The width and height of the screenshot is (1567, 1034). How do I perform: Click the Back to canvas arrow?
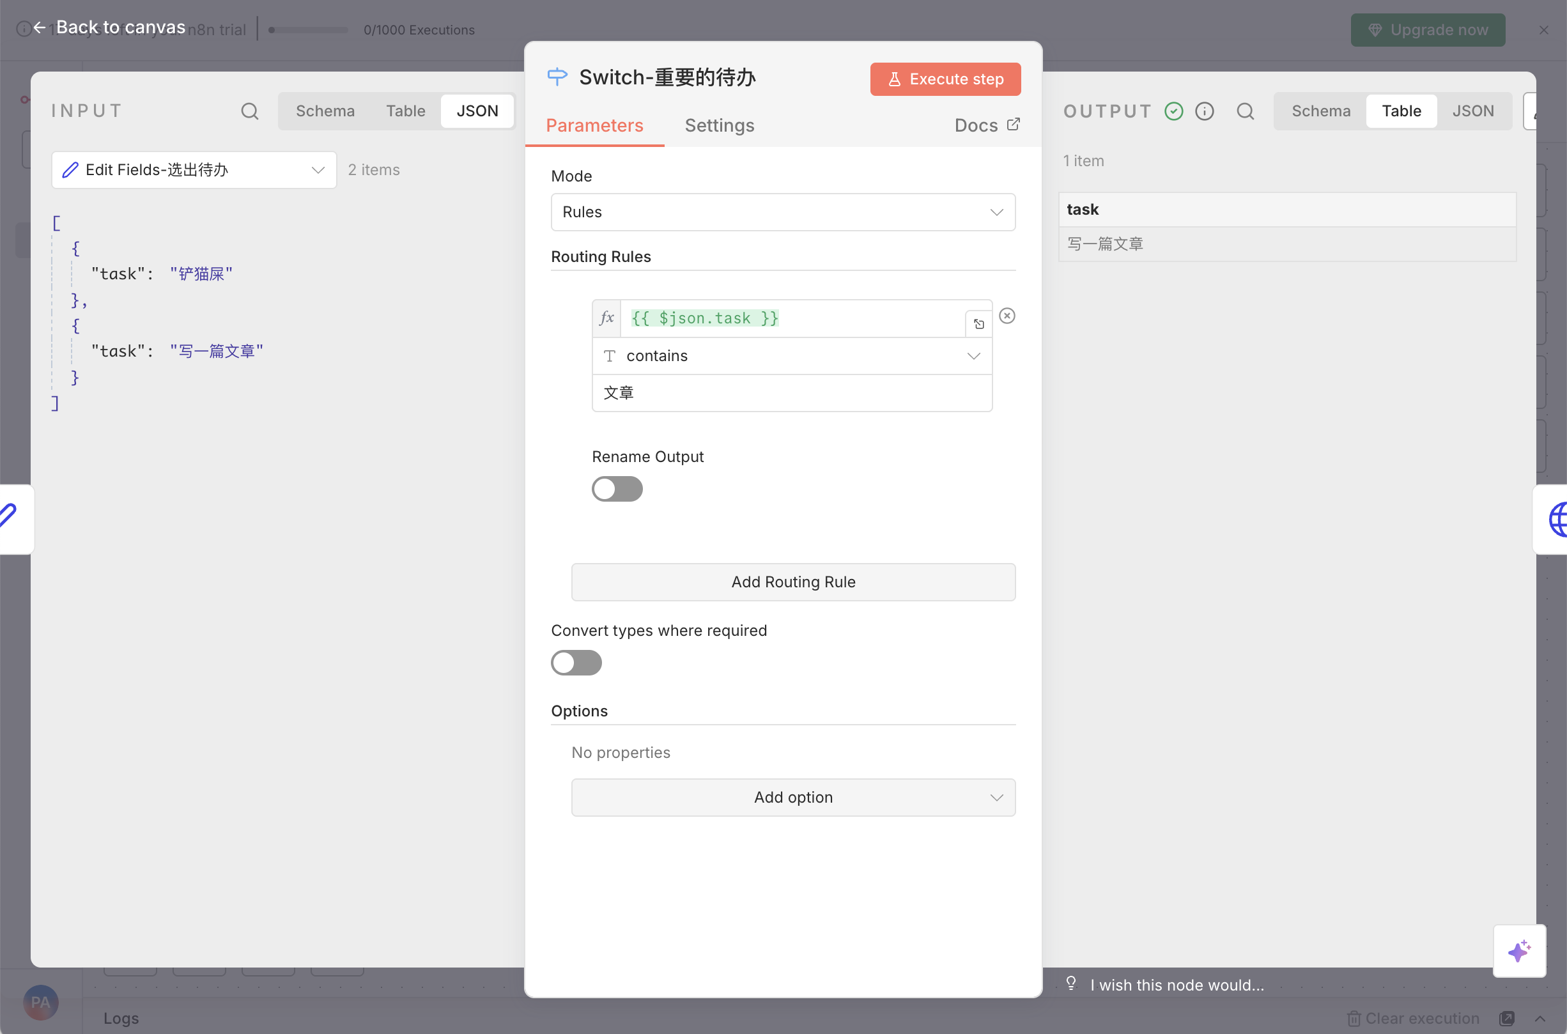pyautogui.click(x=40, y=27)
